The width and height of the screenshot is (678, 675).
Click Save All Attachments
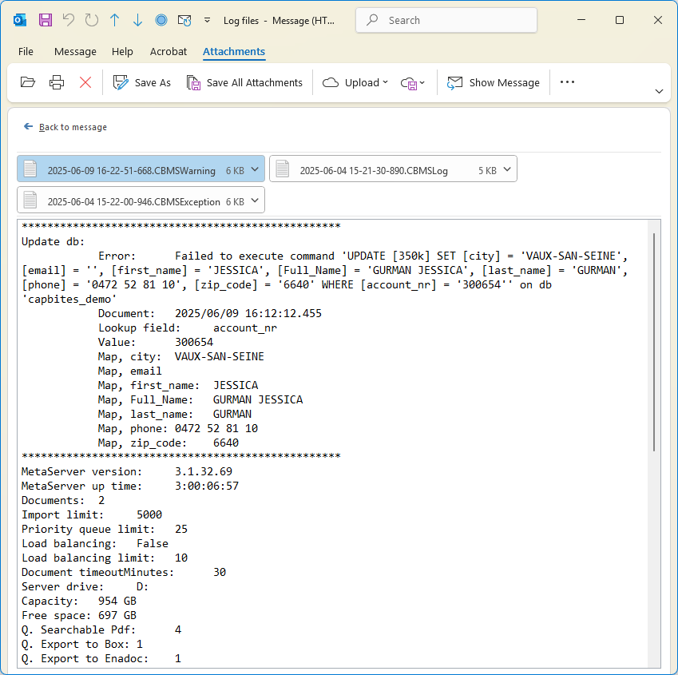pyautogui.click(x=244, y=82)
